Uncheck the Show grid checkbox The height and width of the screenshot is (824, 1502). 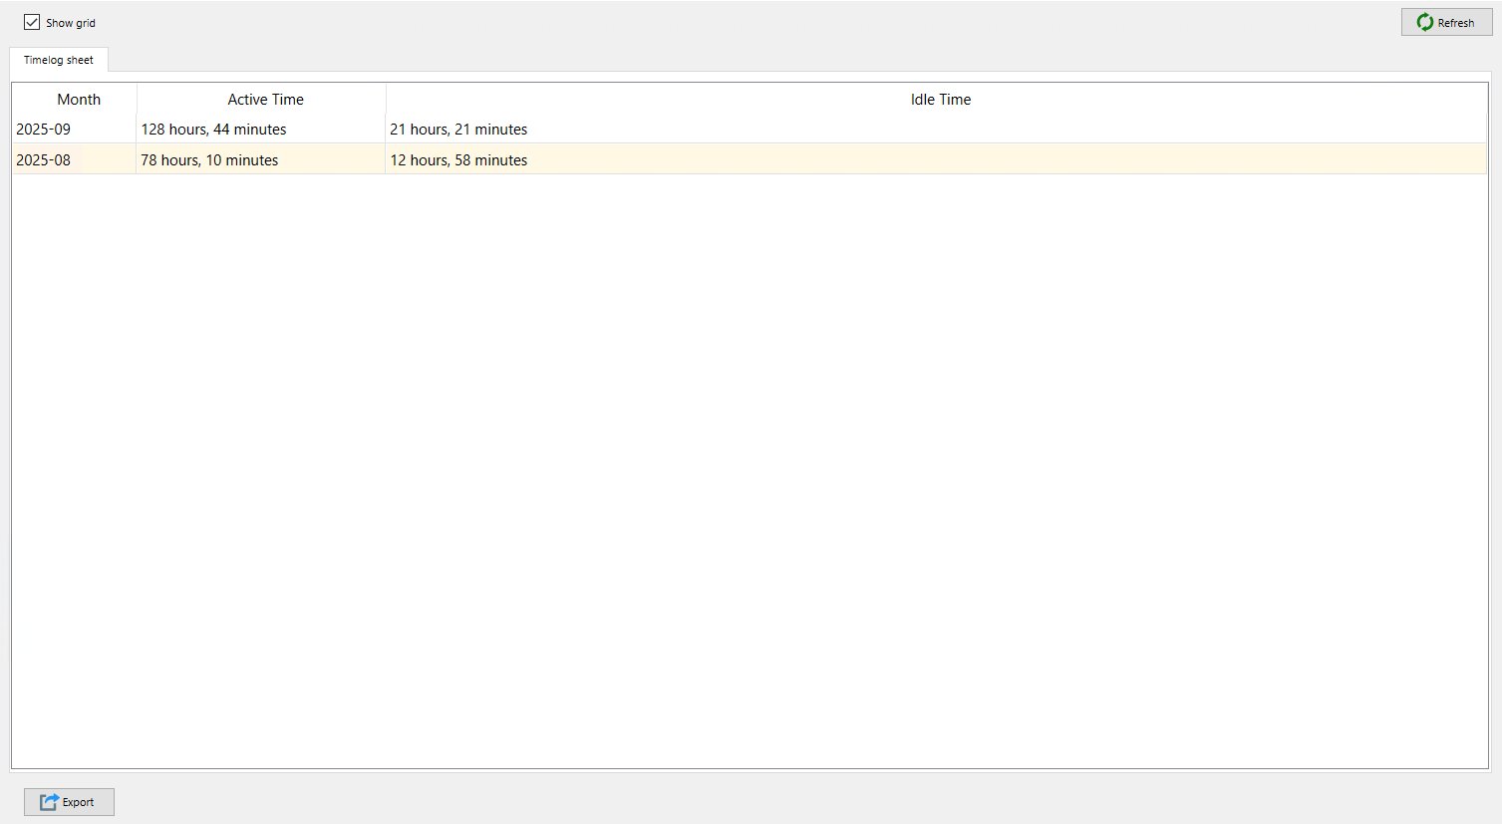[x=32, y=22]
